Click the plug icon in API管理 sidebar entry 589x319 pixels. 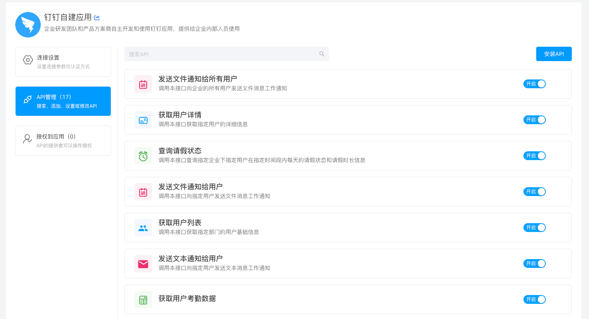(x=27, y=99)
